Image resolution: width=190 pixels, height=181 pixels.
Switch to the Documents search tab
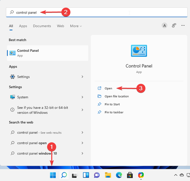pyautogui.click(x=42, y=26)
